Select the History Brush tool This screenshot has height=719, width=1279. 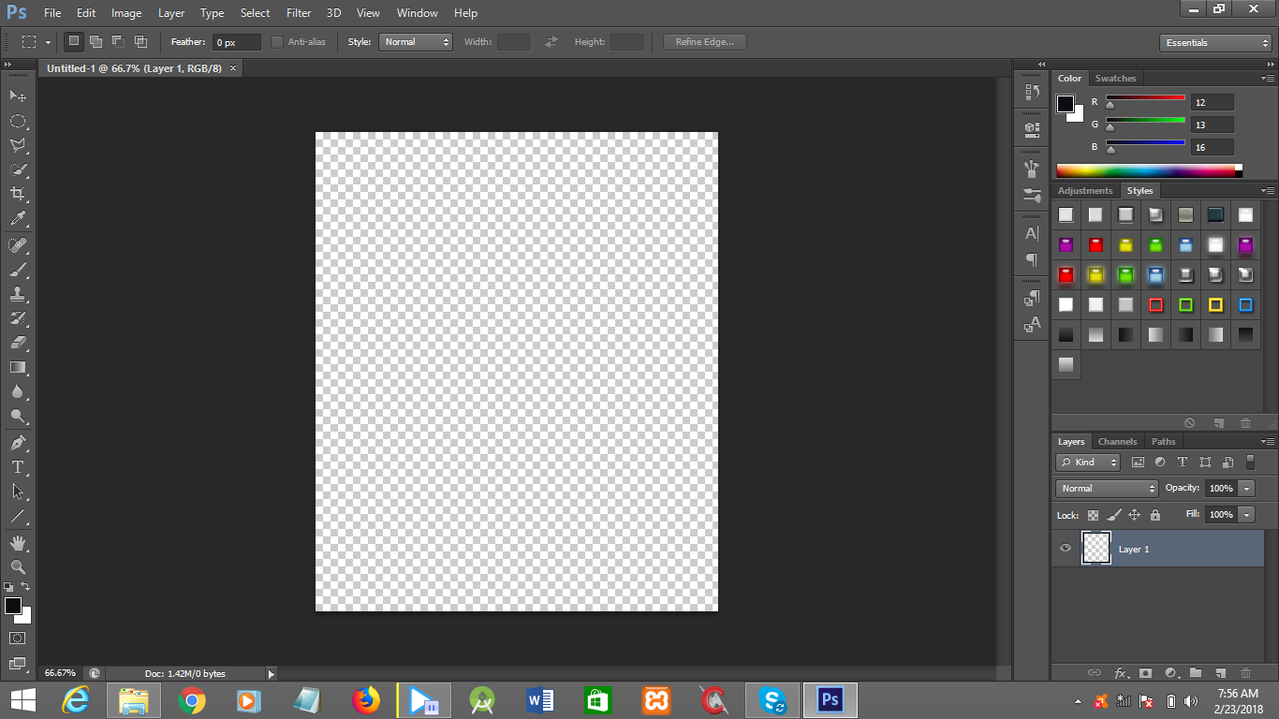click(18, 318)
